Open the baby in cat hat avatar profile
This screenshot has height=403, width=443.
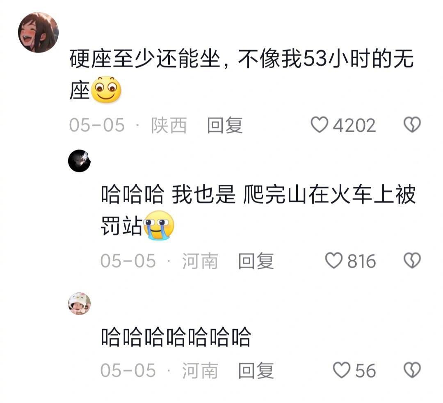tap(80, 304)
